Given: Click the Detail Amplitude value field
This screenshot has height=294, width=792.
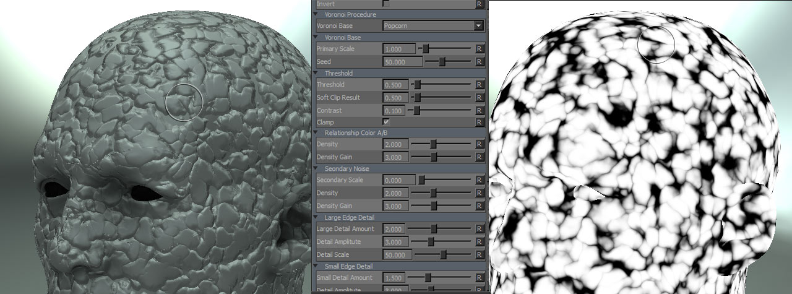Looking at the screenshot, I should point(395,242).
